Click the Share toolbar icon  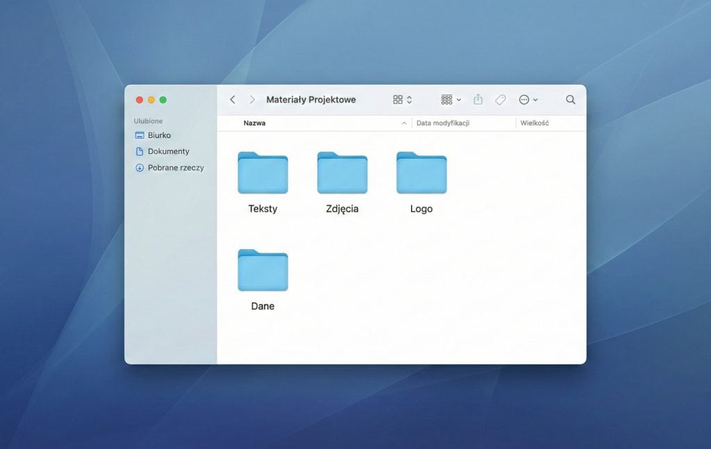478,100
